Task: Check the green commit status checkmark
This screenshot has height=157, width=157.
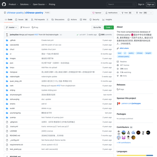Action: pos(78,35)
